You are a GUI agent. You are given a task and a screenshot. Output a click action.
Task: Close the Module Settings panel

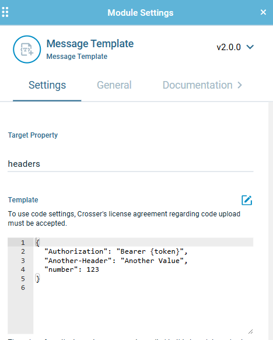[263, 12]
